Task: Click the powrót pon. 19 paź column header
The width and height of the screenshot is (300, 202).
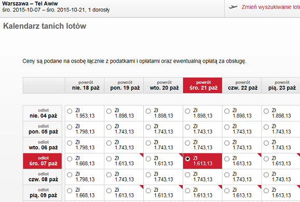Action: pyautogui.click(x=124, y=85)
